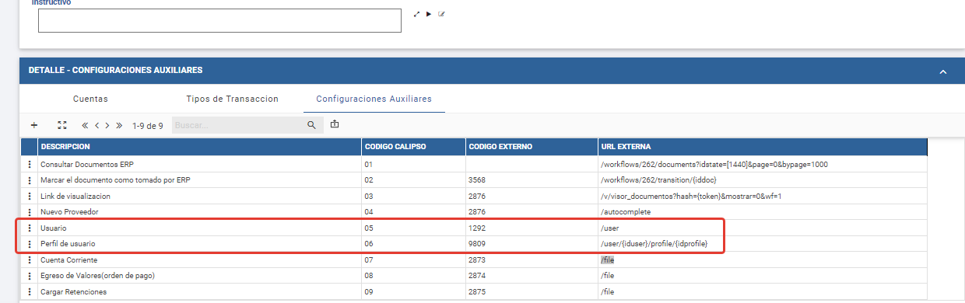Select 'Marcar el documento como tomado por ERP' cell

point(198,180)
